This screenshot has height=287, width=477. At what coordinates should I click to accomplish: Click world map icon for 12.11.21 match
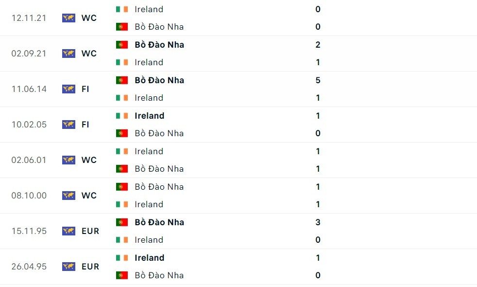pyautogui.click(x=68, y=18)
